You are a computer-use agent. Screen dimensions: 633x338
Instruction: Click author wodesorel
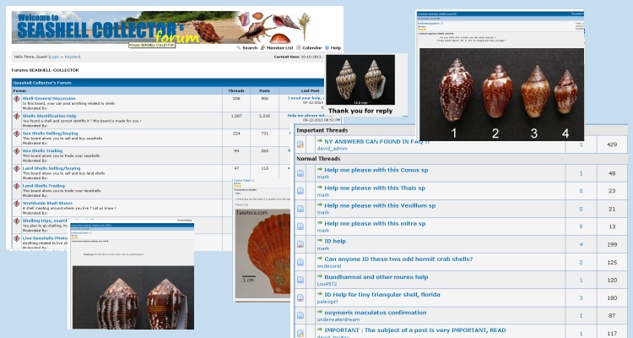tap(329, 266)
